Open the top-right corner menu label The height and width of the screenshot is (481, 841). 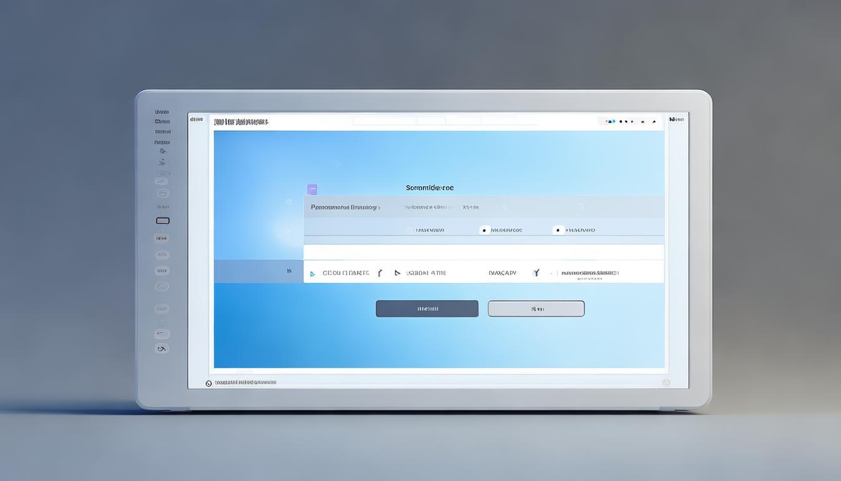(x=676, y=119)
